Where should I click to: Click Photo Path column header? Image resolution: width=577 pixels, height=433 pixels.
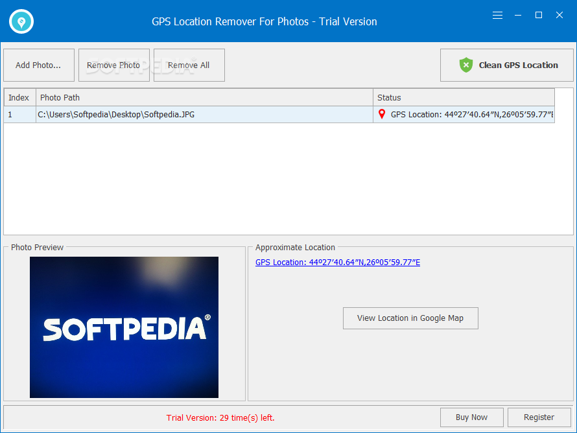pyautogui.click(x=205, y=97)
